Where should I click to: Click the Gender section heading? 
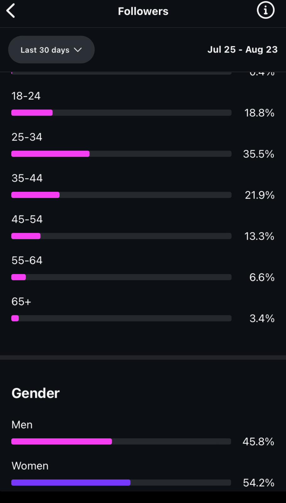coord(36,393)
